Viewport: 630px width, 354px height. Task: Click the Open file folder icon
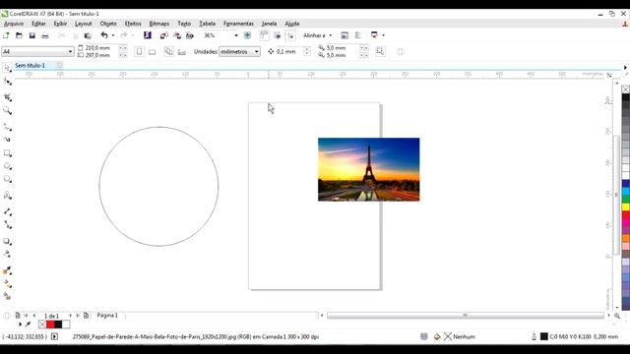(19, 35)
